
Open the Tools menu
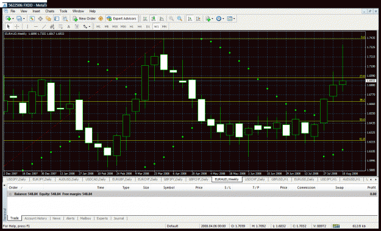63,11
